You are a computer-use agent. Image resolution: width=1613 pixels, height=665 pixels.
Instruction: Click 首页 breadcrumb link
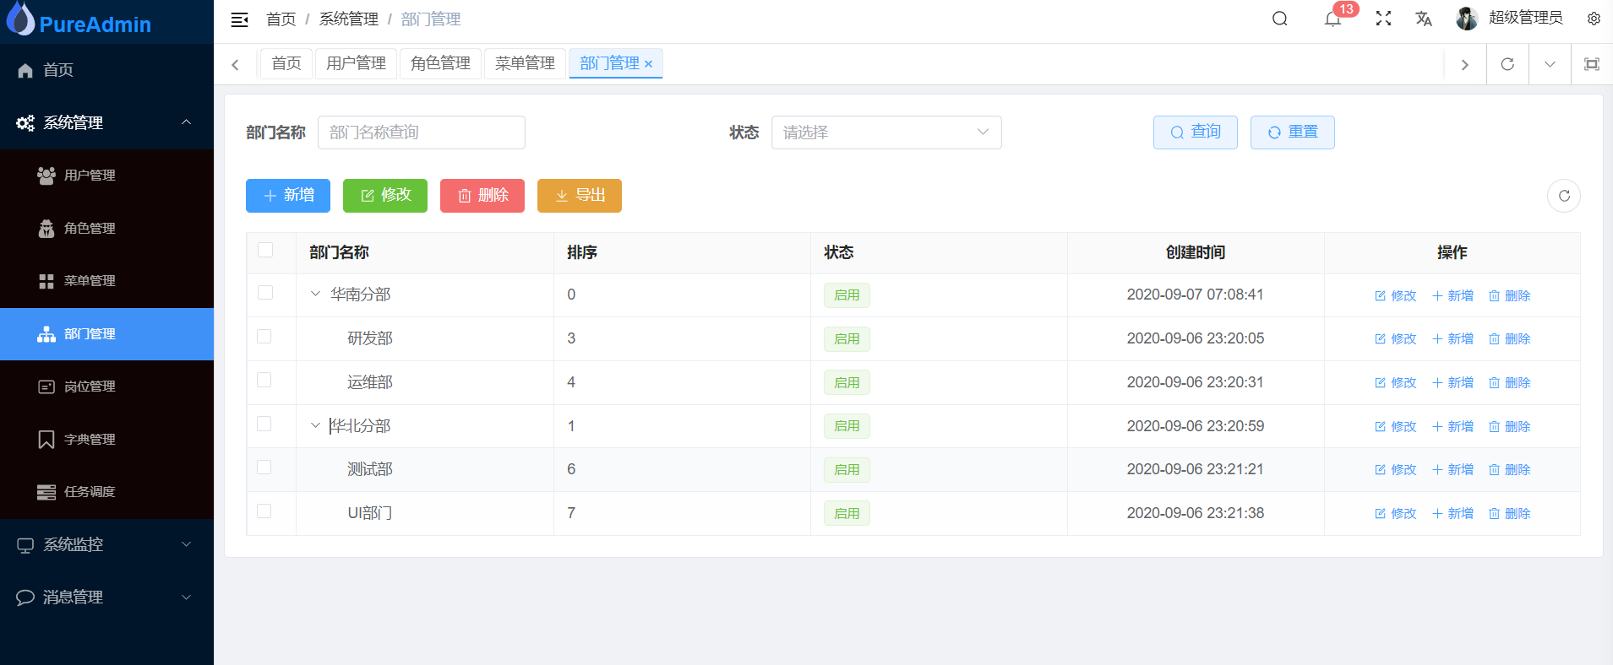281,19
